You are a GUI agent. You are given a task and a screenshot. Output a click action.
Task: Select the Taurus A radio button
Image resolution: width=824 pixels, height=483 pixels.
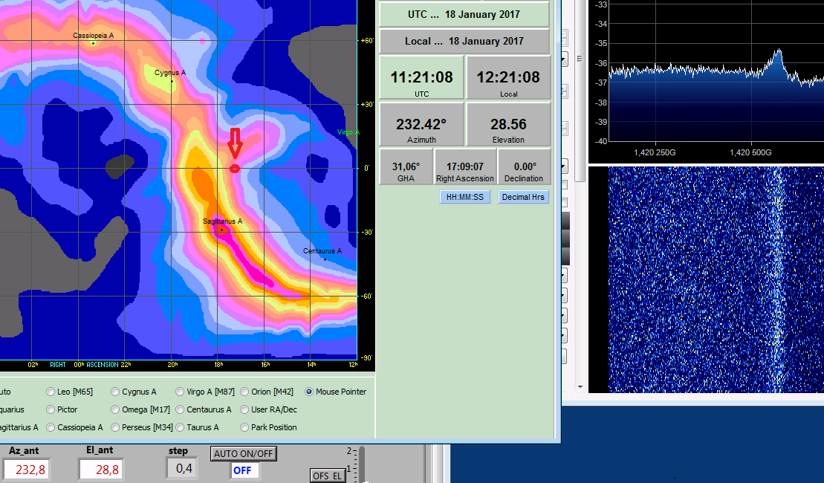pyautogui.click(x=181, y=427)
